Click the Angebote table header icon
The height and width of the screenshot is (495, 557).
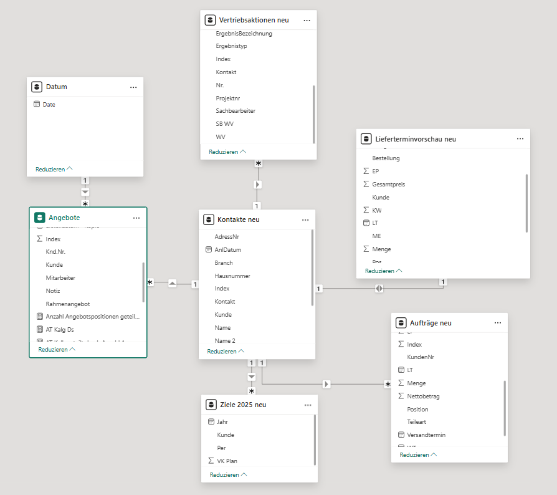[x=39, y=218]
